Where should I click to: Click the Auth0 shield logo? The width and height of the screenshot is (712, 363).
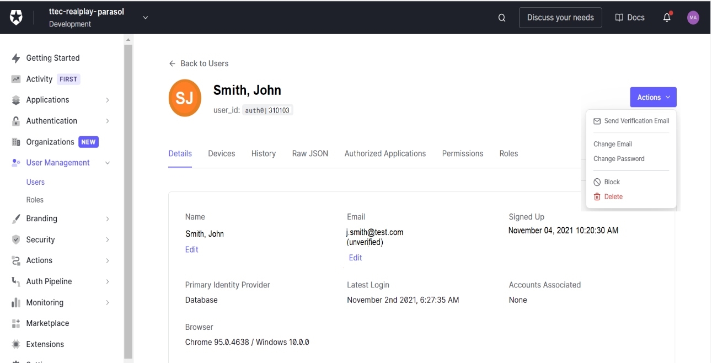(16, 18)
